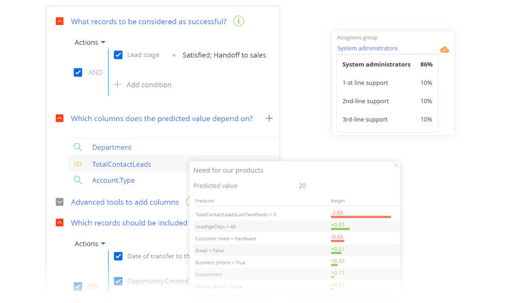The image size is (520, 303).
Task: Click the AND logical operator label
Action: [95, 73]
